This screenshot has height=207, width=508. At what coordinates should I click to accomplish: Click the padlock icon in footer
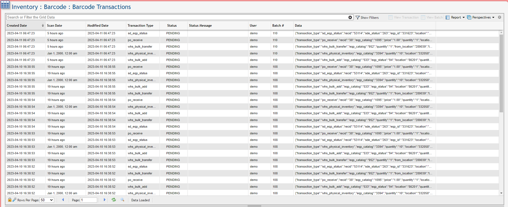pyautogui.click(x=10, y=200)
